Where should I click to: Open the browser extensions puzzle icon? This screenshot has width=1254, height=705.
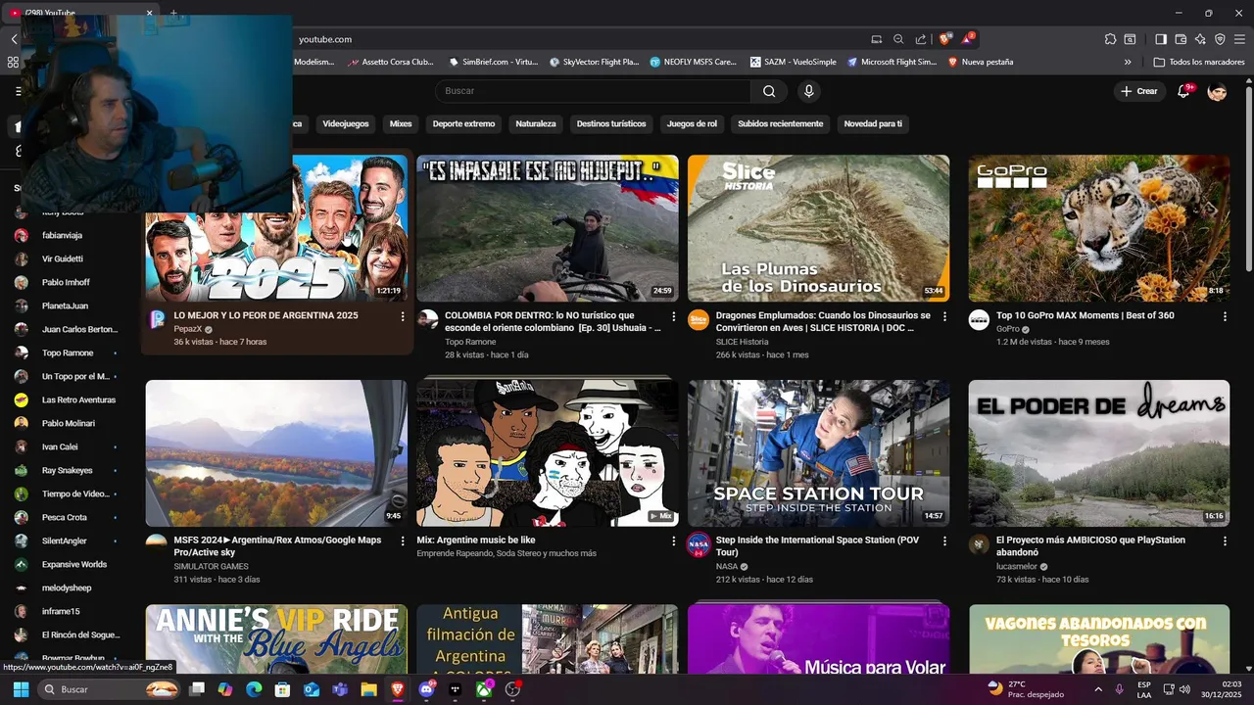pyautogui.click(x=1110, y=39)
